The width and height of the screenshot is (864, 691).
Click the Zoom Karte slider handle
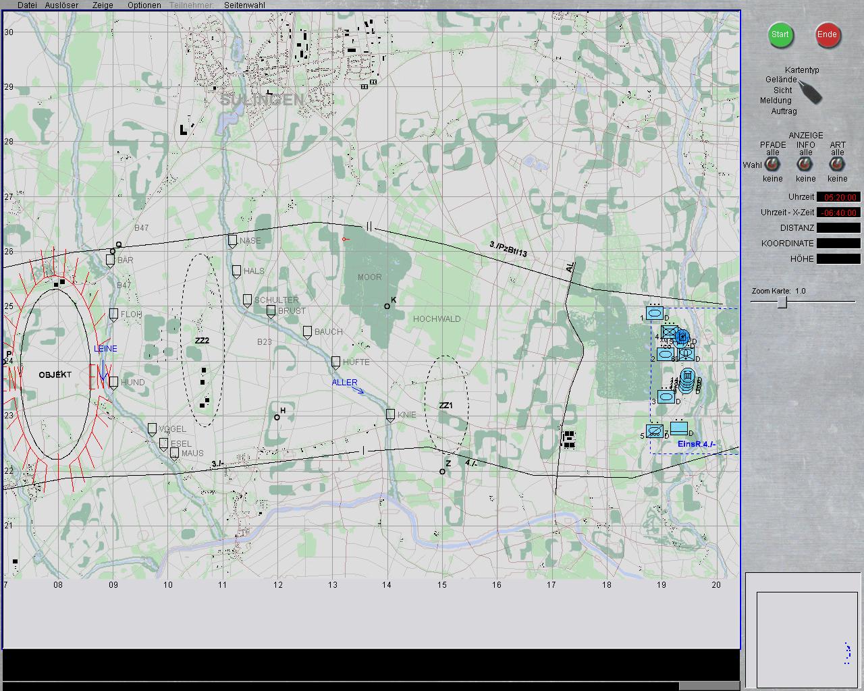pos(782,302)
